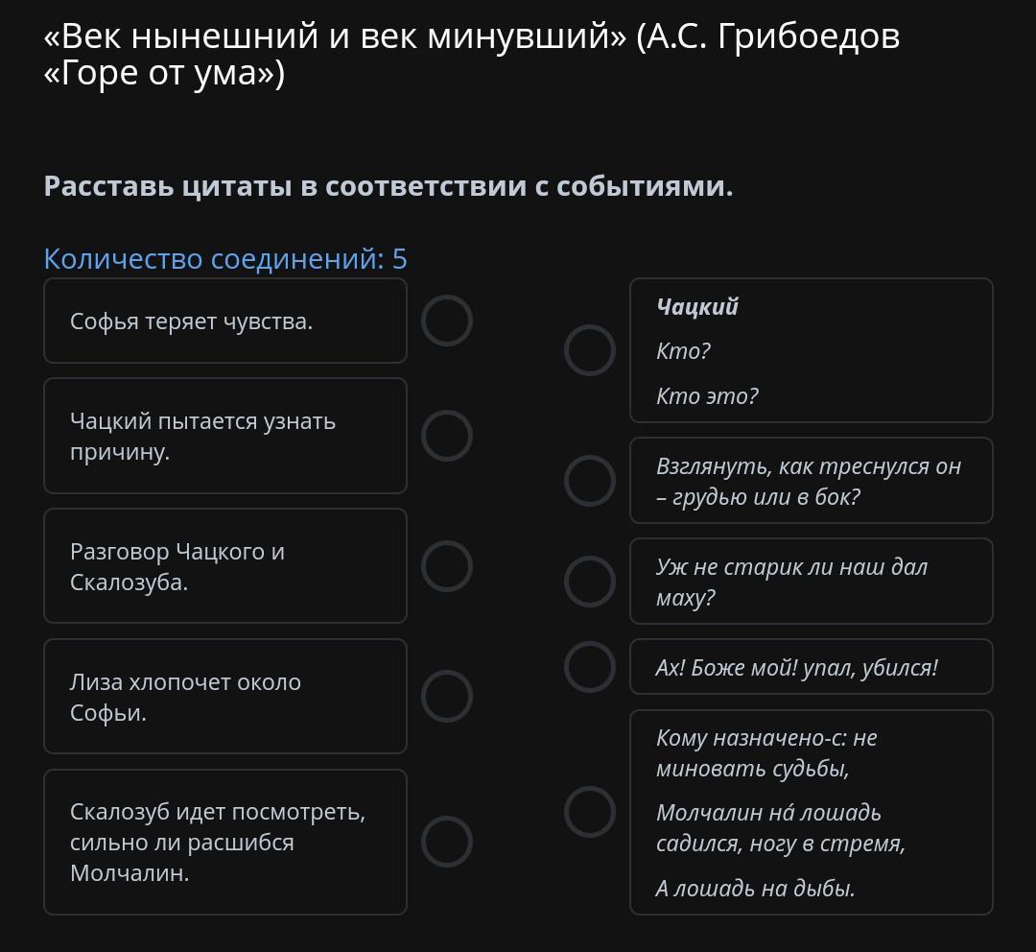
Task: Click the «А лошадь на дыбы.» quote card
Action: click(811, 812)
